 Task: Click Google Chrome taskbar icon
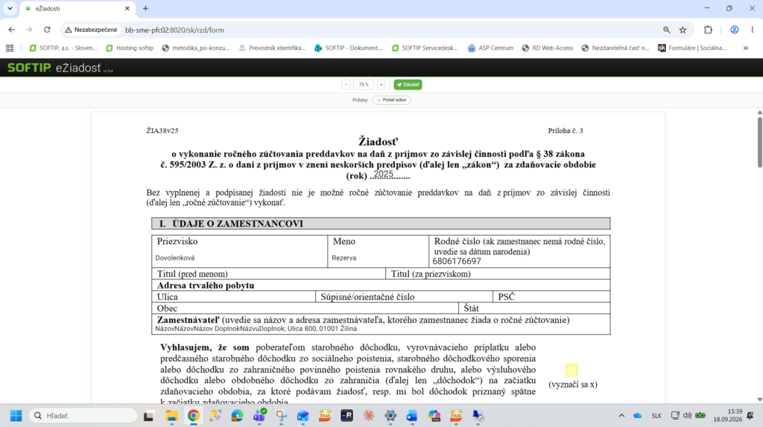point(193,416)
